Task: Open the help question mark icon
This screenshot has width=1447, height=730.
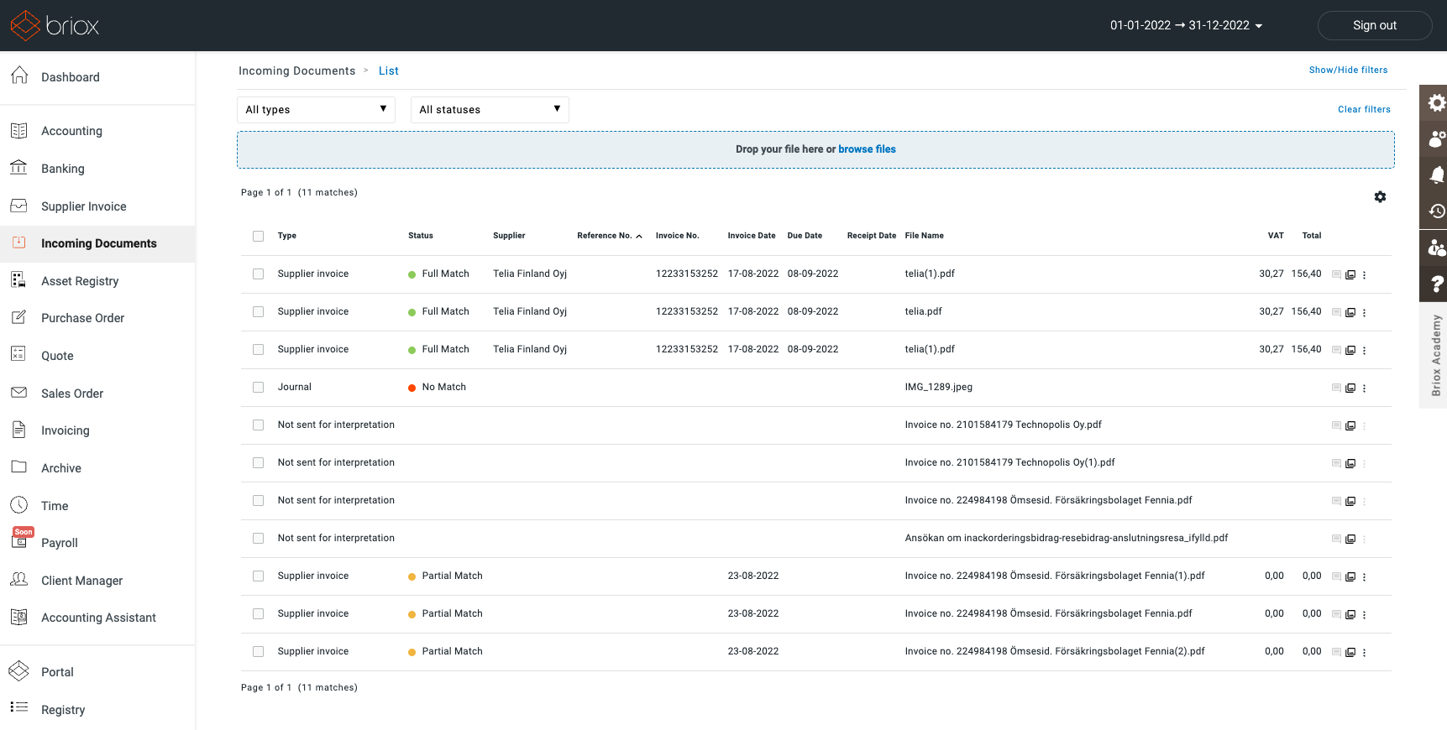Action: [x=1436, y=284]
